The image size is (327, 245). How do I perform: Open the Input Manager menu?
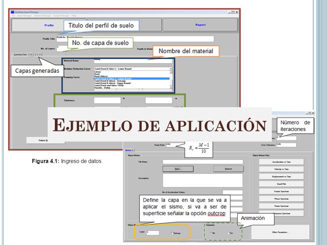pyautogui.click(x=24, y=16)
